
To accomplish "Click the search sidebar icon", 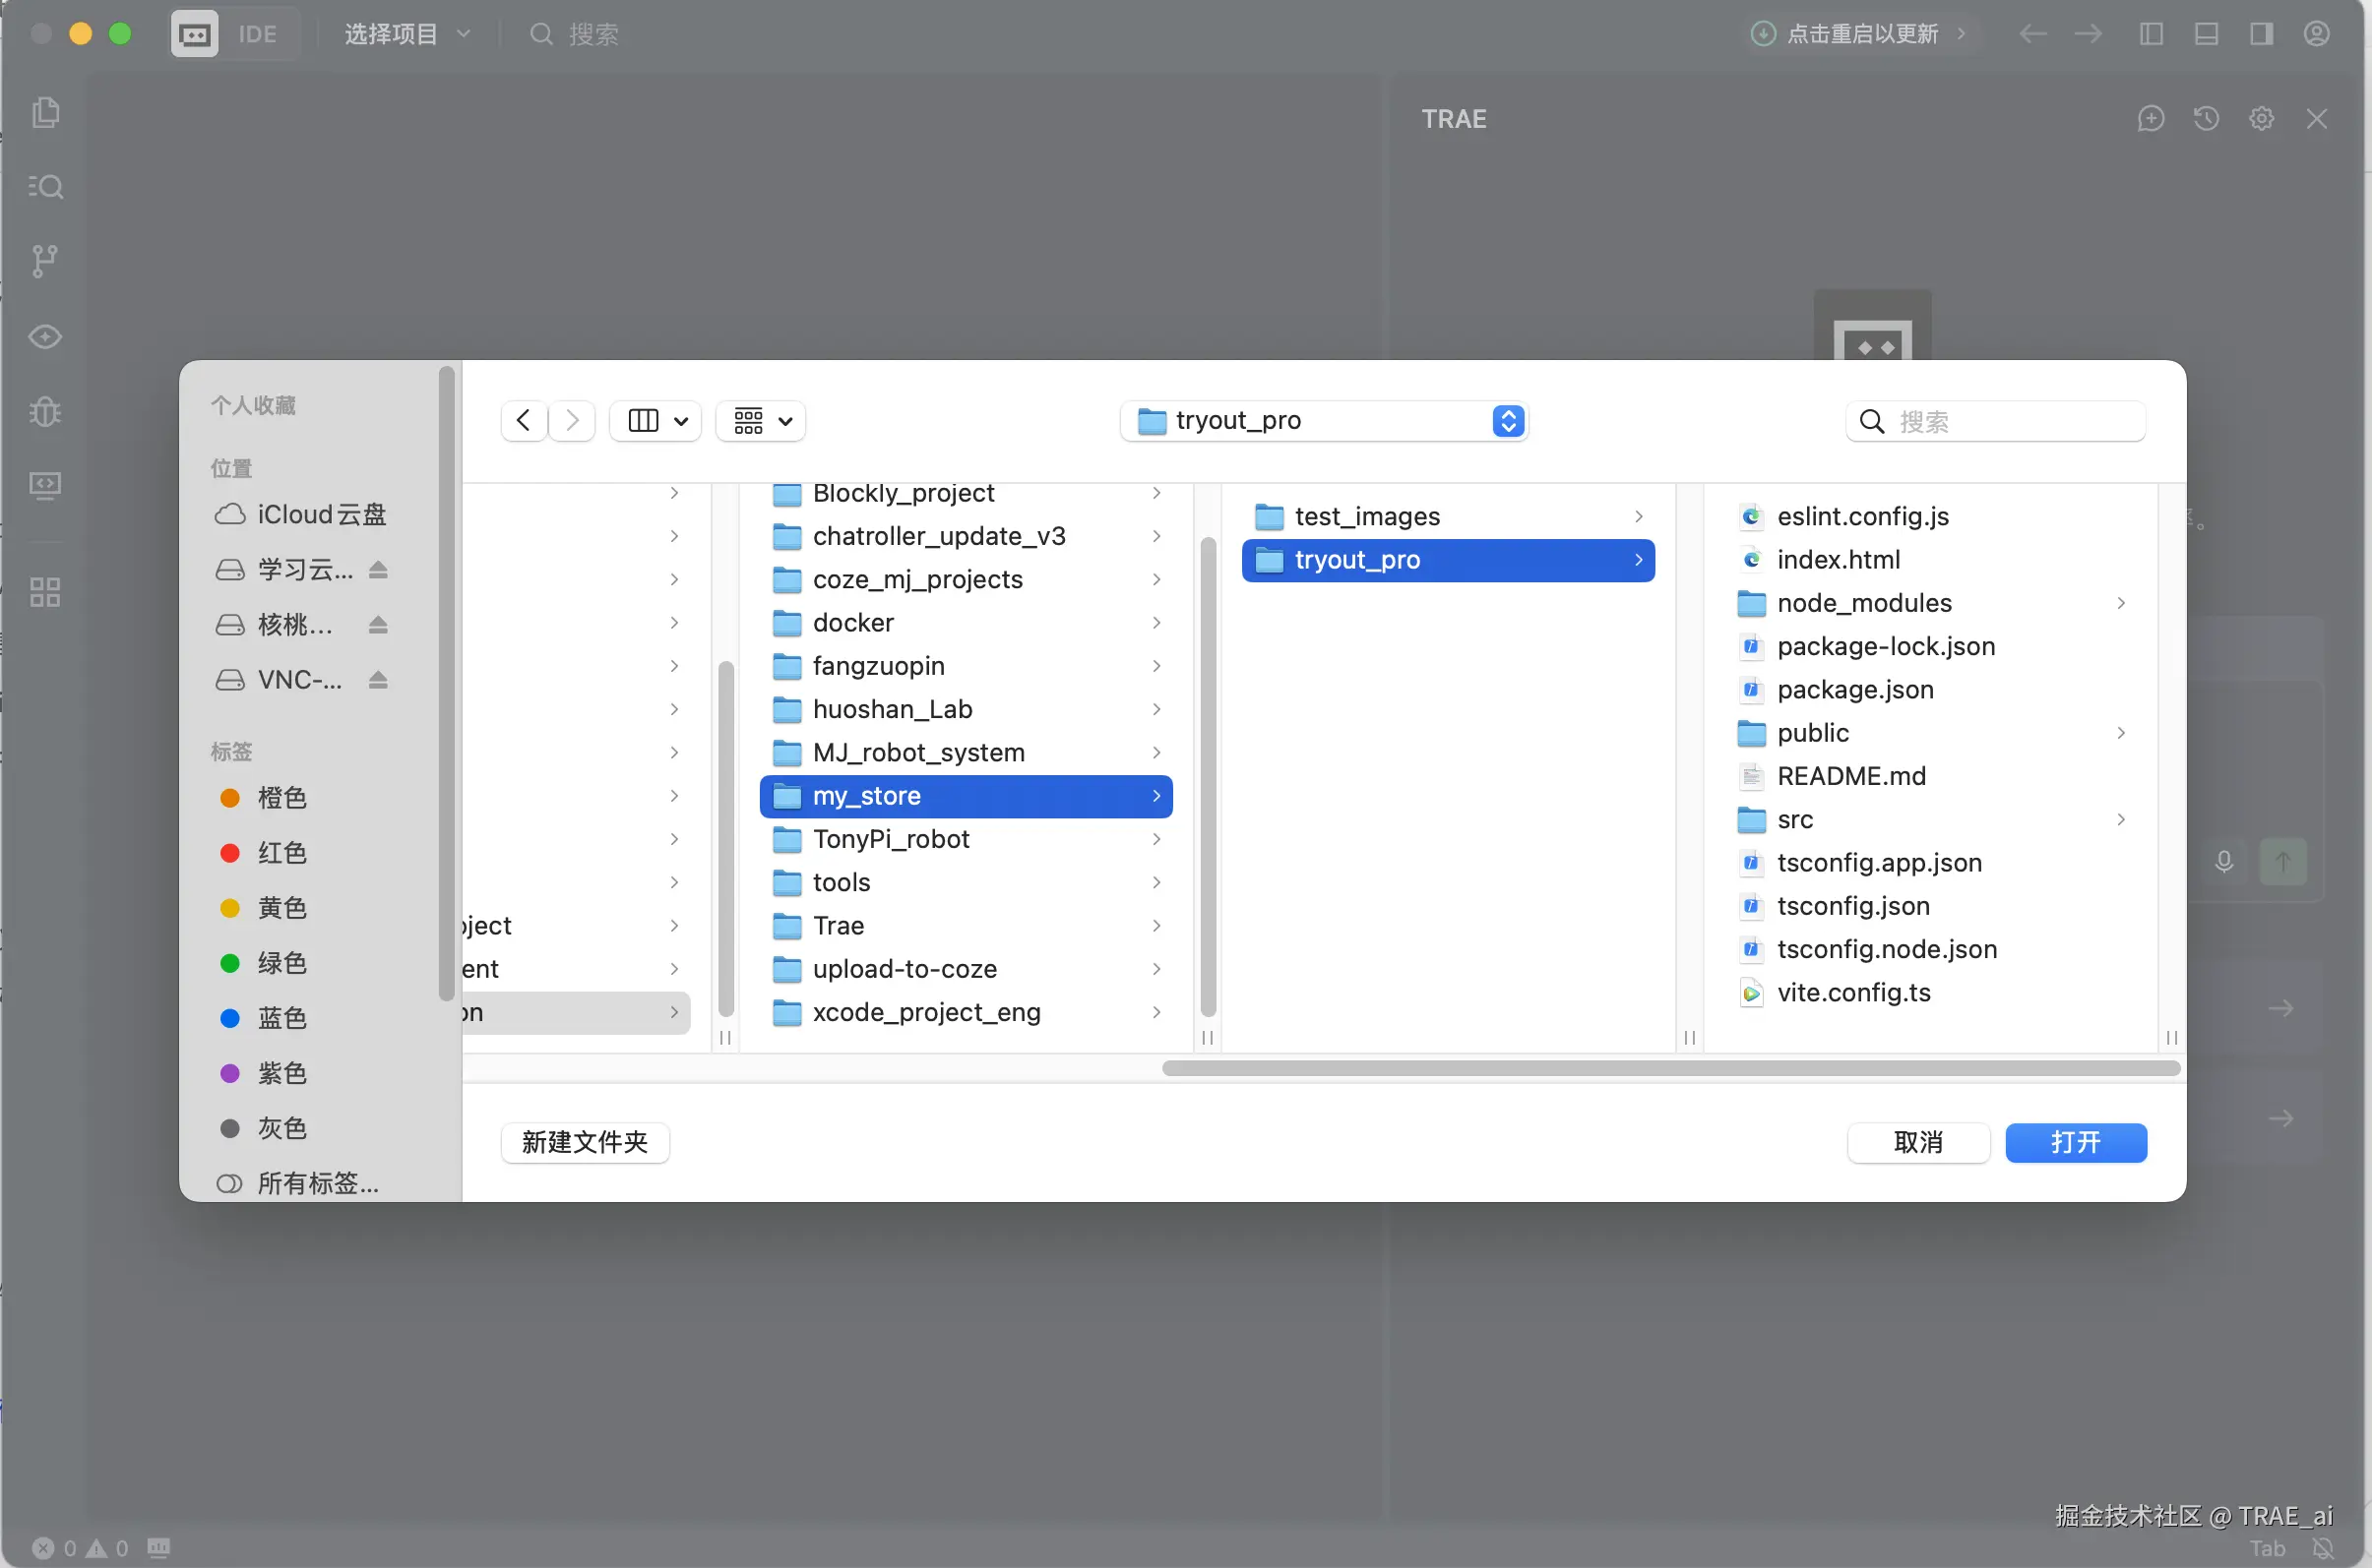I will (x=45, y=187).
